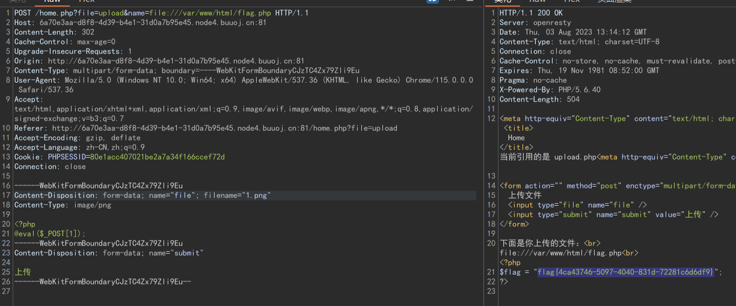Click the Home title text
The height and width of the screenshot is (306, 736).
[x=517, y=137]
